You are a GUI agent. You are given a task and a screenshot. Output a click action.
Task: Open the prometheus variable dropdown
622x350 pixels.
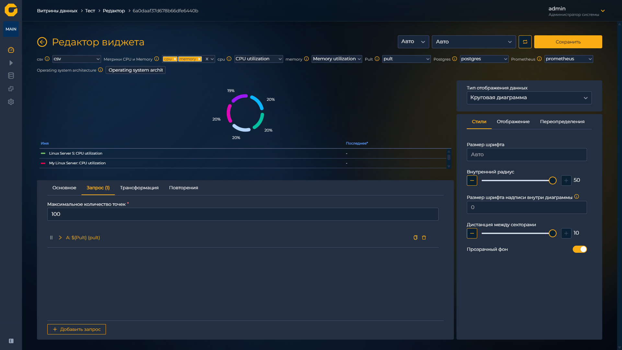(x=569, y=59)
